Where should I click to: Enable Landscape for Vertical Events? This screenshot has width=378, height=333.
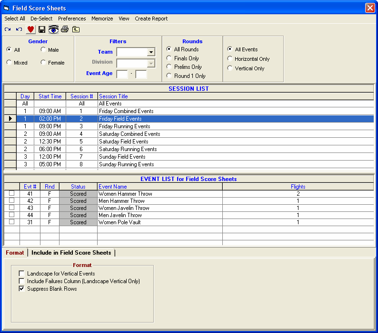(22, 273)
